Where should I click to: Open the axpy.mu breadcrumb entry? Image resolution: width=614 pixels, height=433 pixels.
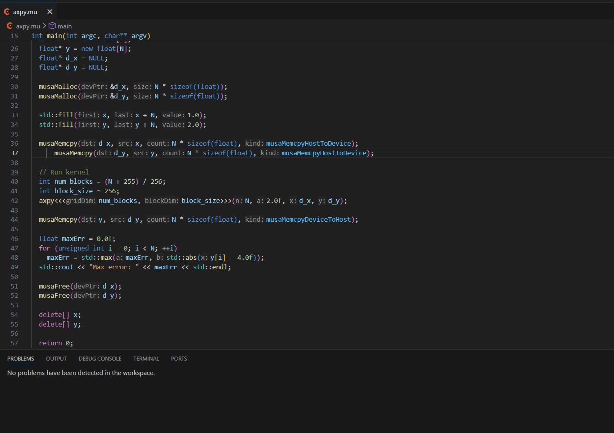coord(28,26)
